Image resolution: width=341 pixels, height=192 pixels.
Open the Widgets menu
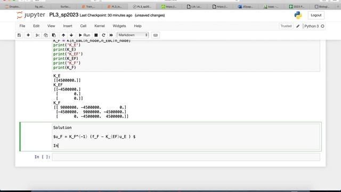[119, 26]
